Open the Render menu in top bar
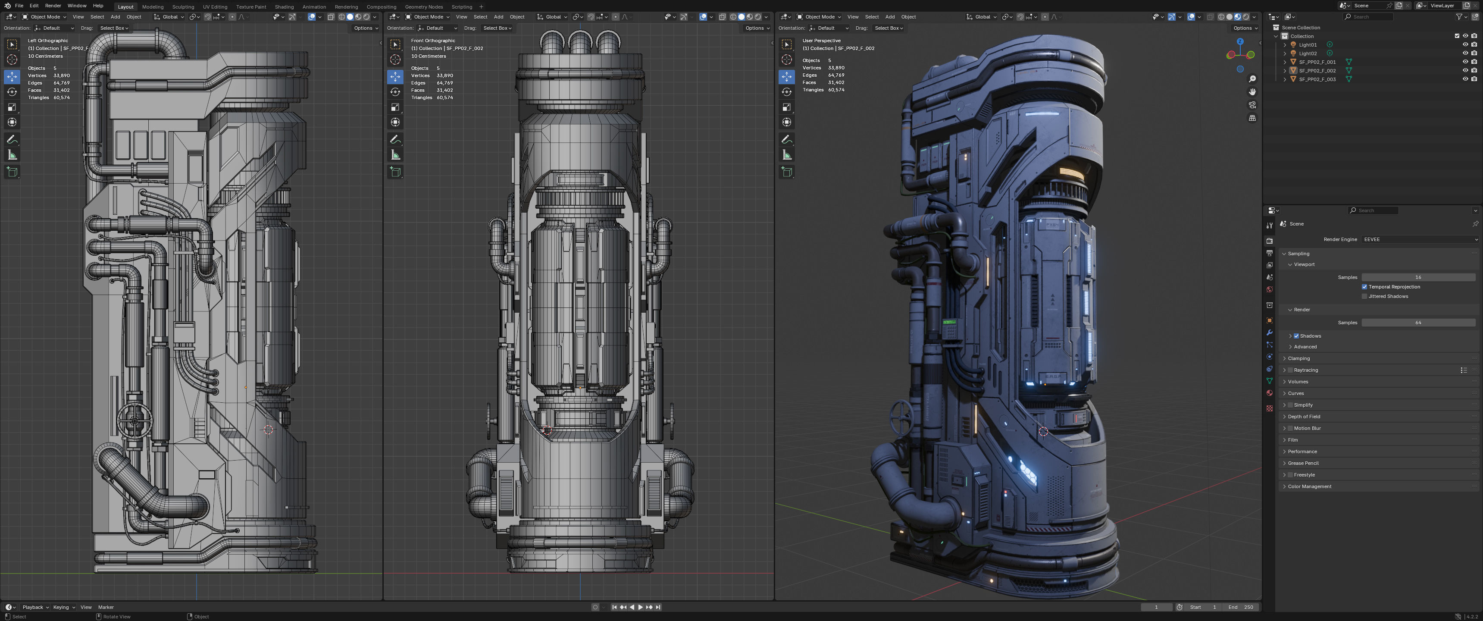 pos(53,6)
